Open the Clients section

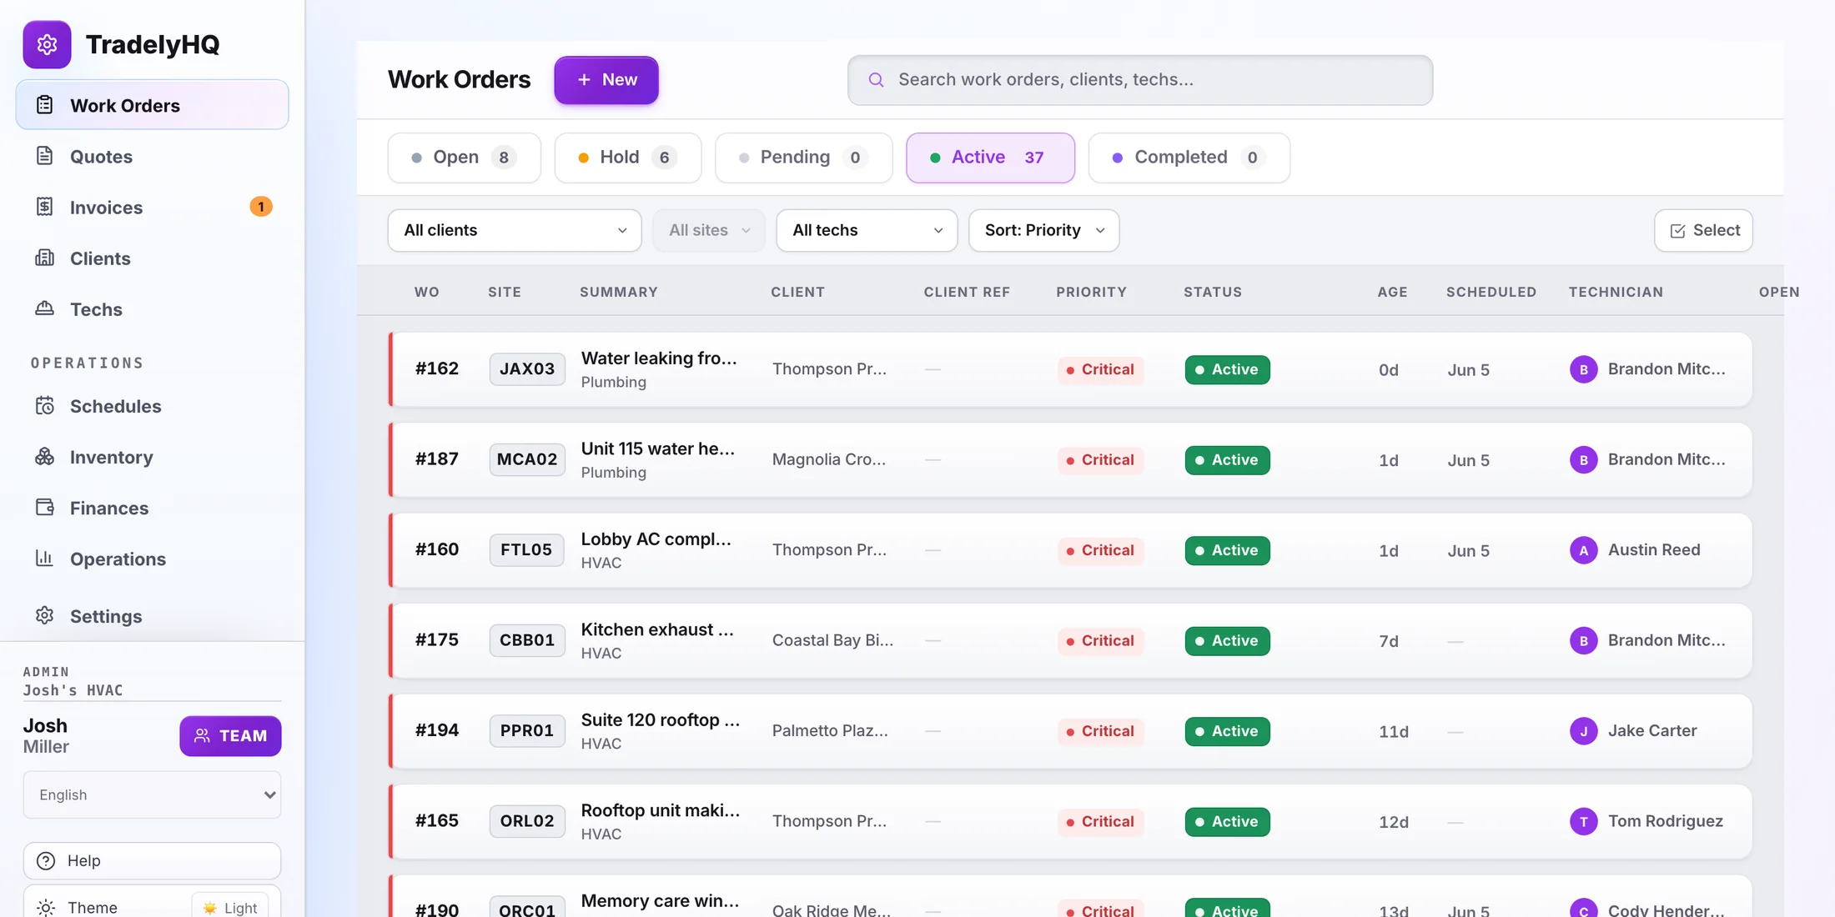pos(152,258)
